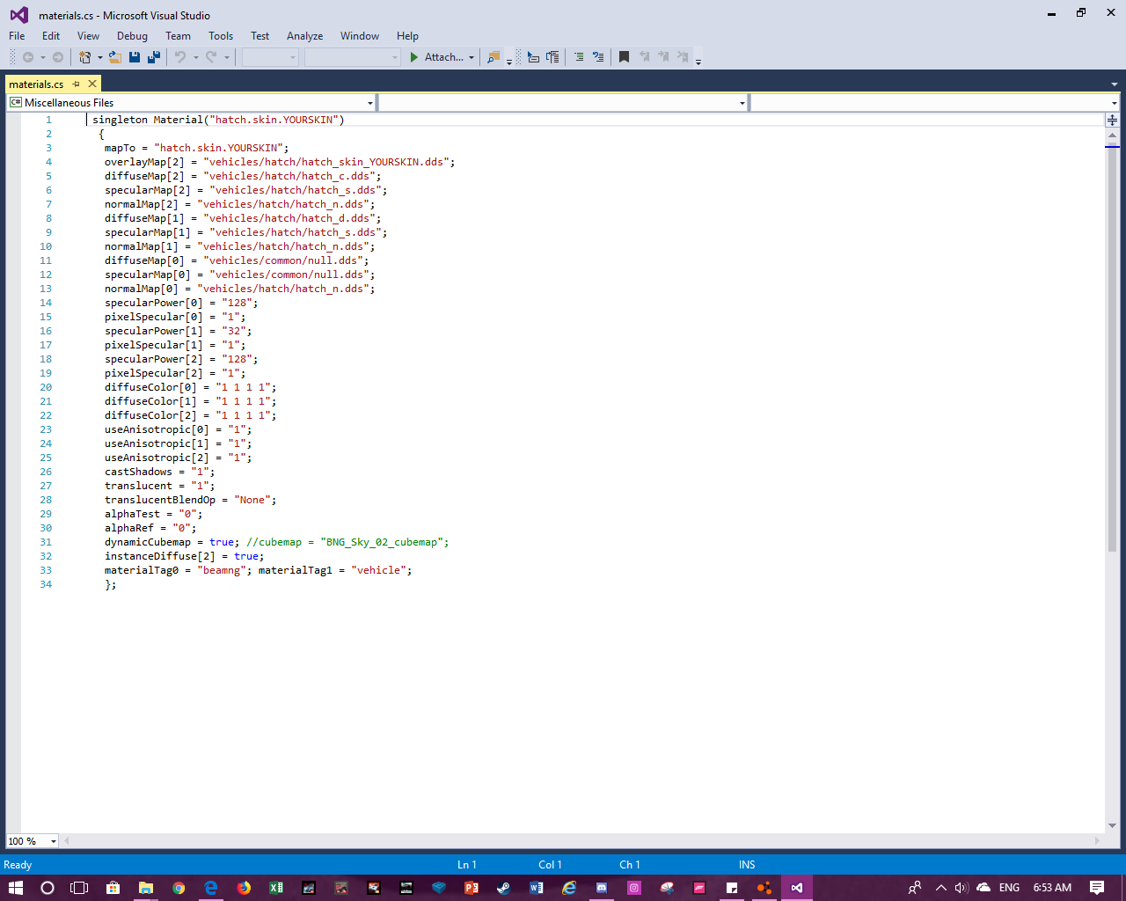Viewport: 1126px width, 901px height.
Task: Click the Save All toolbar icon
Action: tap(154, 57)
